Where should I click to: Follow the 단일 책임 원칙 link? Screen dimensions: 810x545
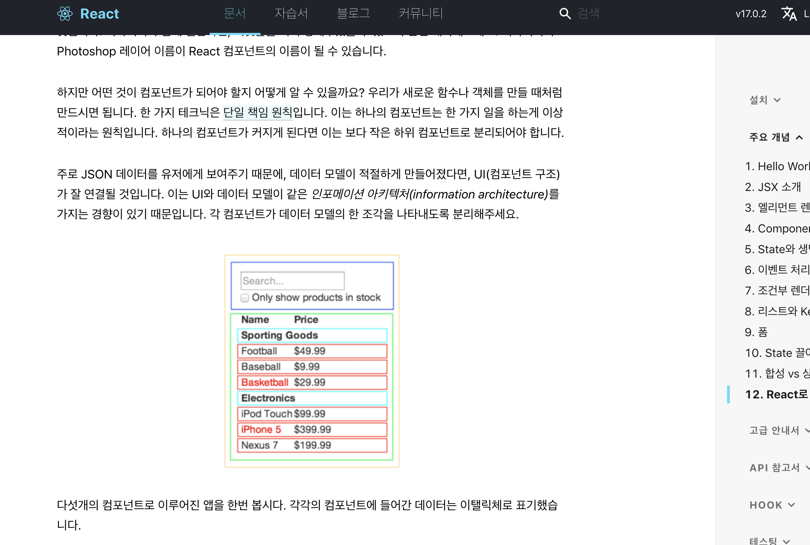pyautogui.click(x=258, y=113)
